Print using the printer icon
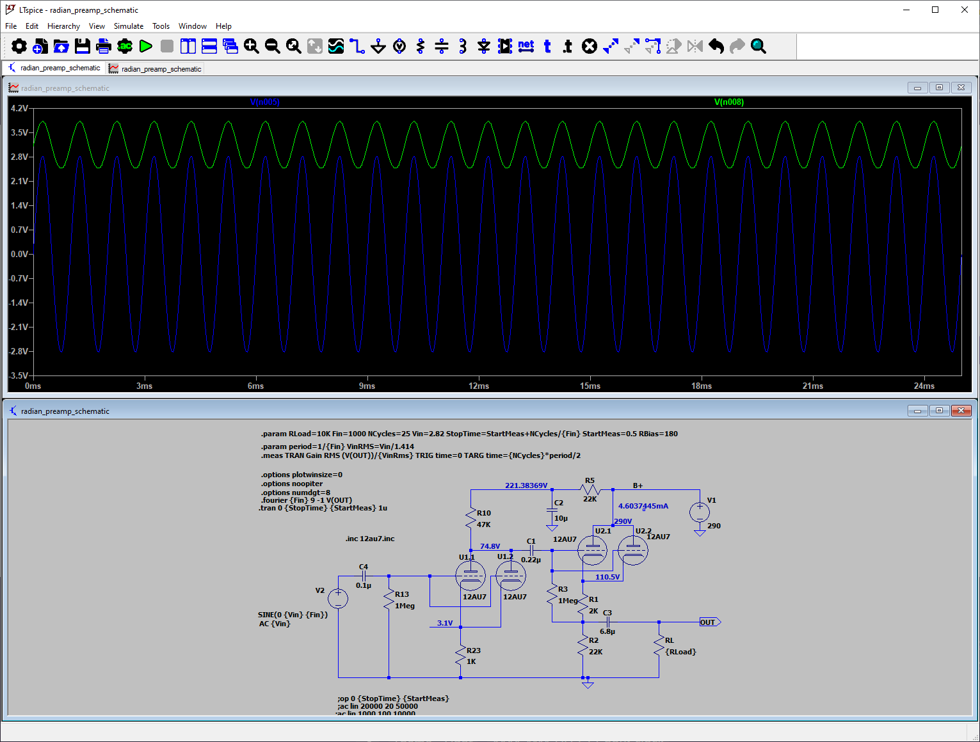980x742 pixels. (x=104, y=46)
